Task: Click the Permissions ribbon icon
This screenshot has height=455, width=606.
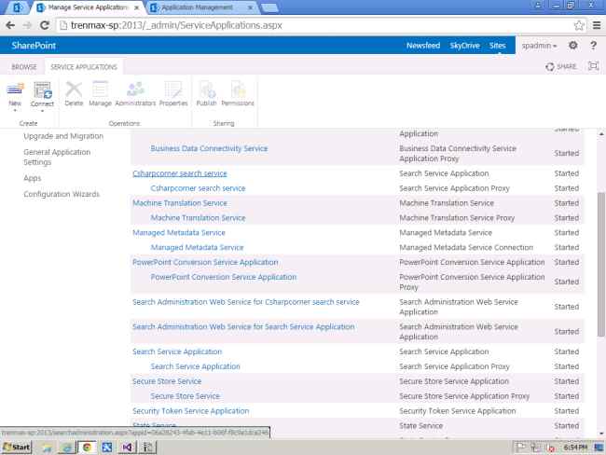Action: click(238, 90)
